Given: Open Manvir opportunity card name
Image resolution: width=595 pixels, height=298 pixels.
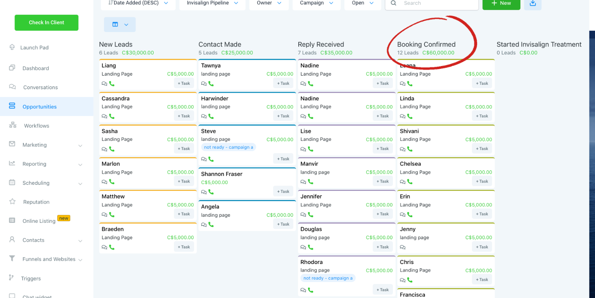Looking at the screenshot, I should (310, 164).
